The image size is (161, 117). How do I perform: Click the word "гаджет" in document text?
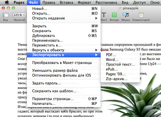[23, 111]
